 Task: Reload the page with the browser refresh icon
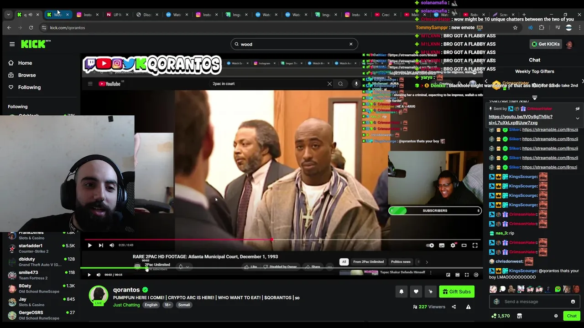(x=31, y=27)
